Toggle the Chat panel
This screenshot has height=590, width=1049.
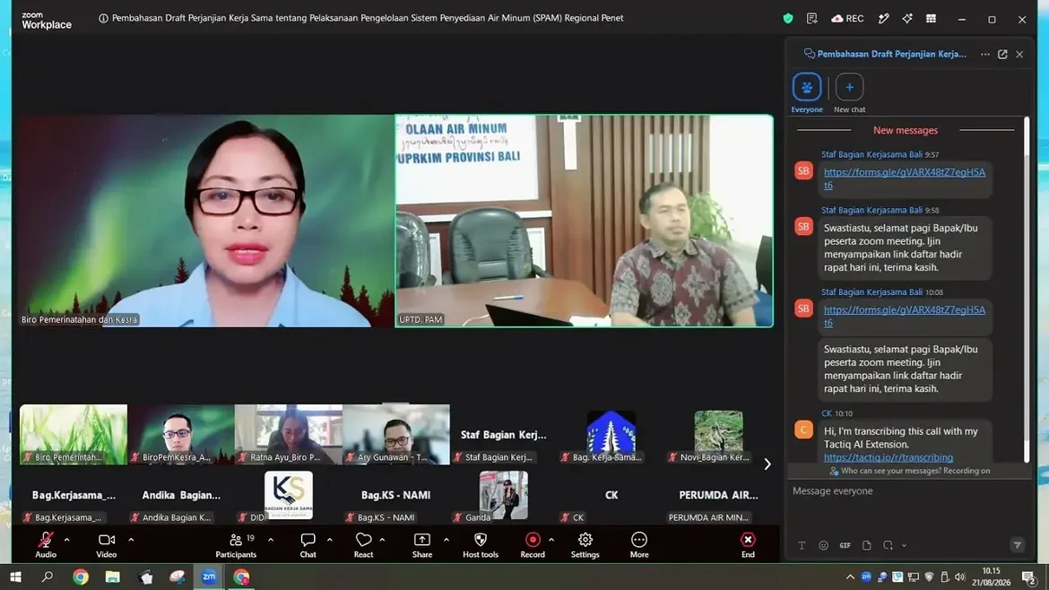point(308,544)
